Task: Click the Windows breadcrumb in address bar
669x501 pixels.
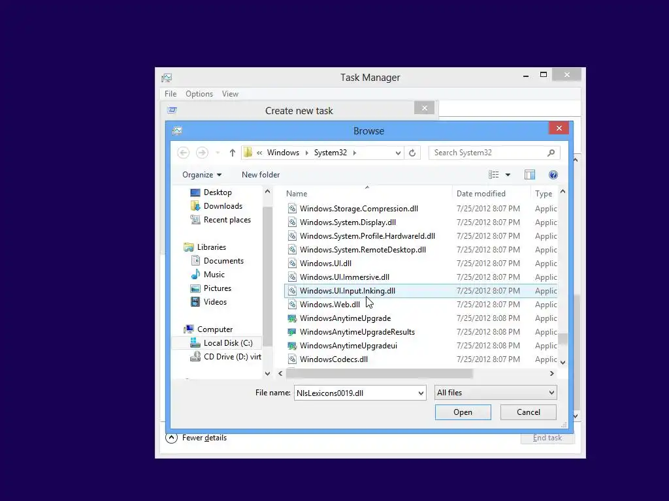Action: coord(283,153)
